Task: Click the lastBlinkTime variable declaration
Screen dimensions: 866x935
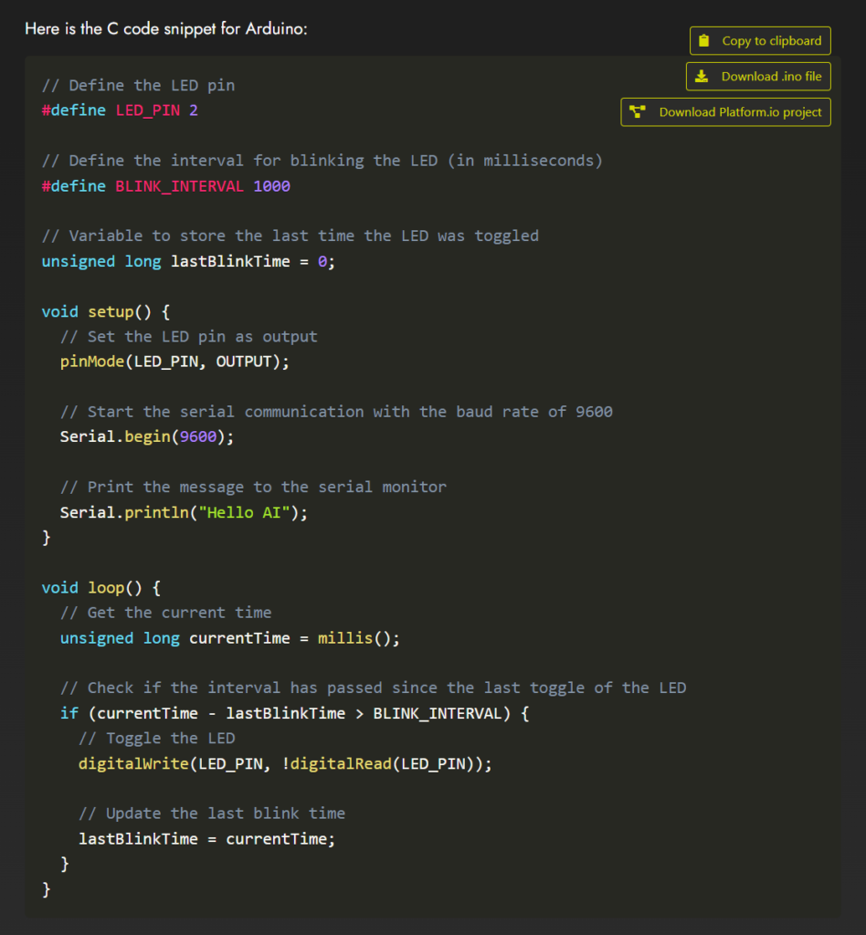Action: pos(230,262)
